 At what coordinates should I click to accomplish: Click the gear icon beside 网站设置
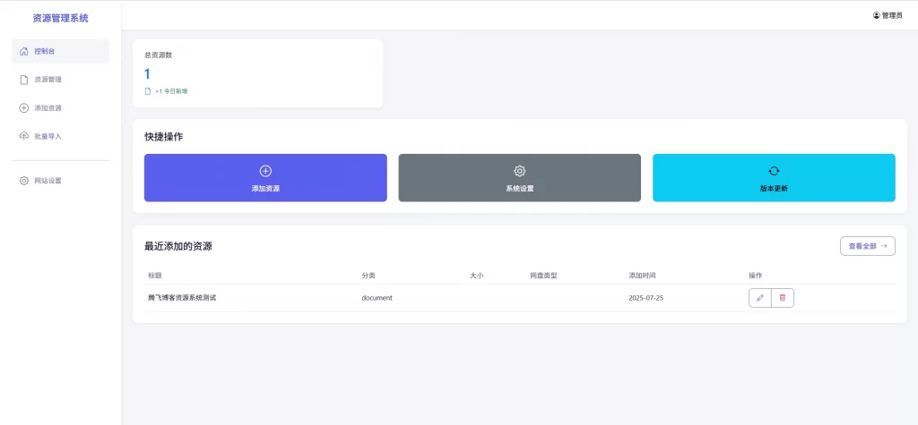pyautogui.click(x=24, y=181)
